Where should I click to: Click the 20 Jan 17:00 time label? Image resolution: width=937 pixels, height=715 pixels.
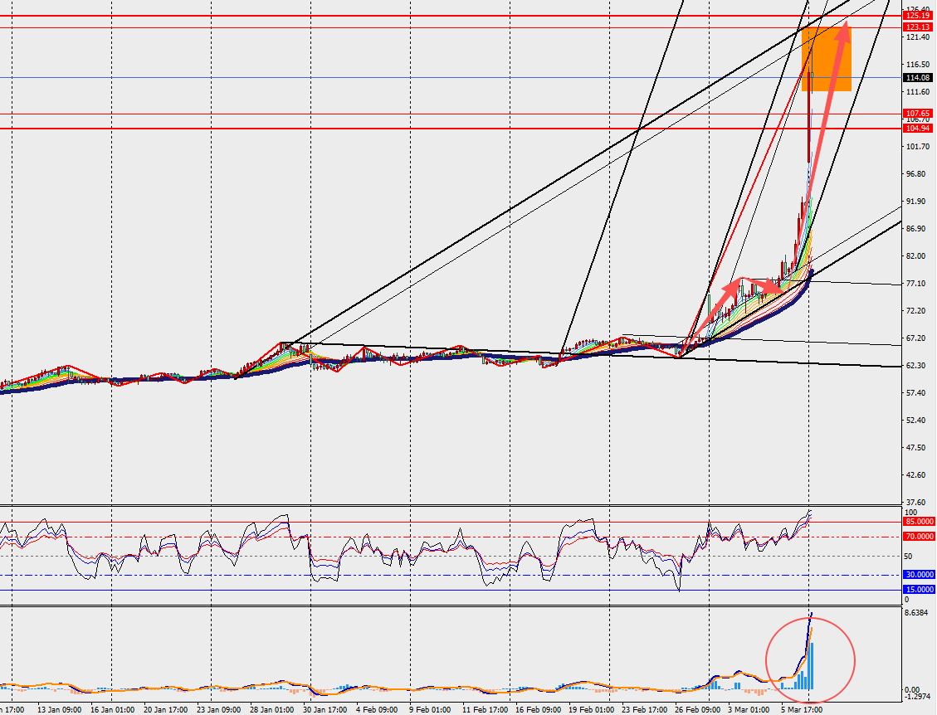pos(165,710)
